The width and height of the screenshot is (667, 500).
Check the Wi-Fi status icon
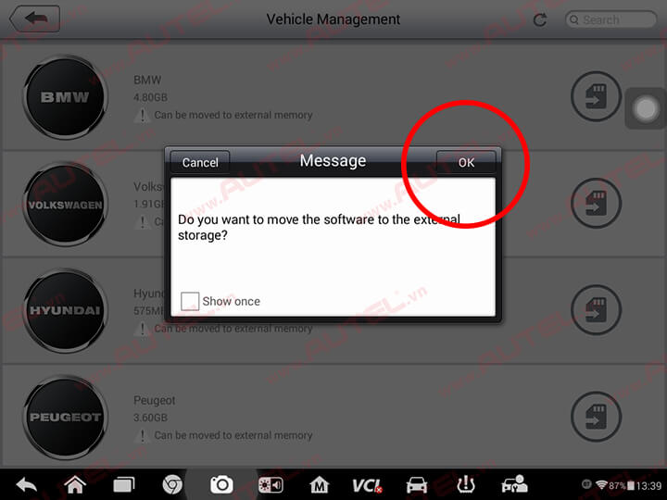click(x=601, y=484)
